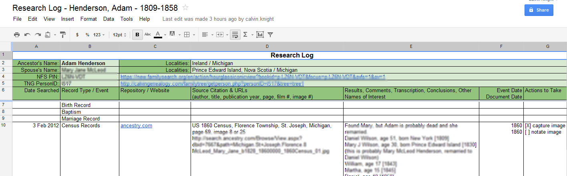Click the horizontal align icon
567x176 pixels.
[x=205, y=35]
